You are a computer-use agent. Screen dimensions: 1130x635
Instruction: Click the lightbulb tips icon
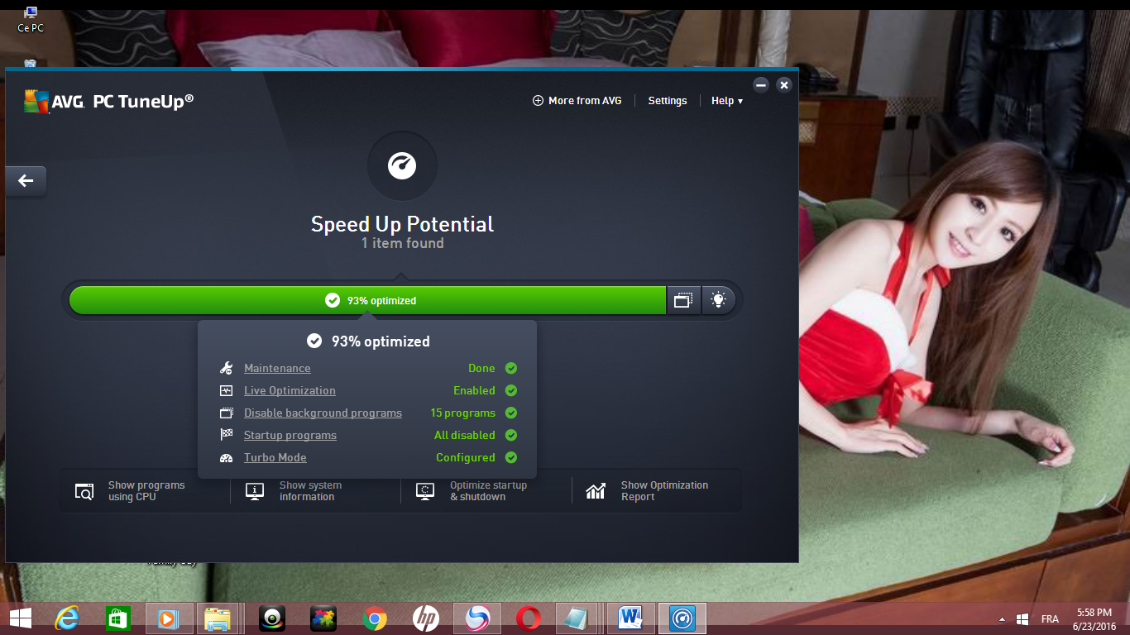(718, 300)
